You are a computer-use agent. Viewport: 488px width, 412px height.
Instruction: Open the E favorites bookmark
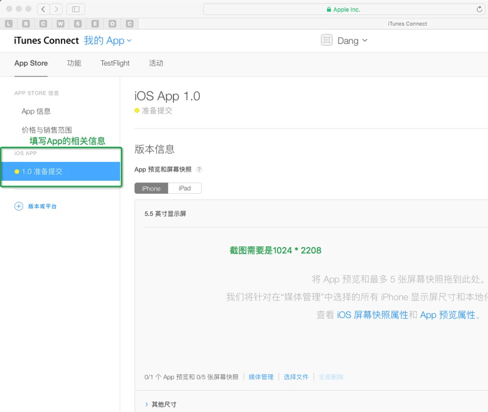[95, 23]
